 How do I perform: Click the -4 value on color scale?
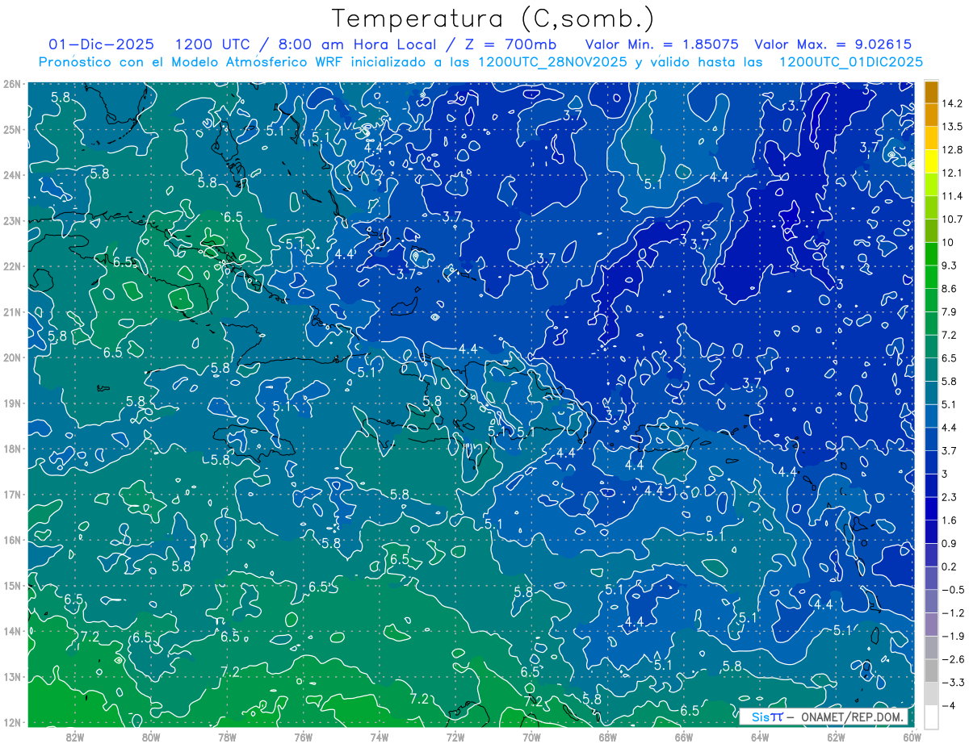click(x=947, y=705)
